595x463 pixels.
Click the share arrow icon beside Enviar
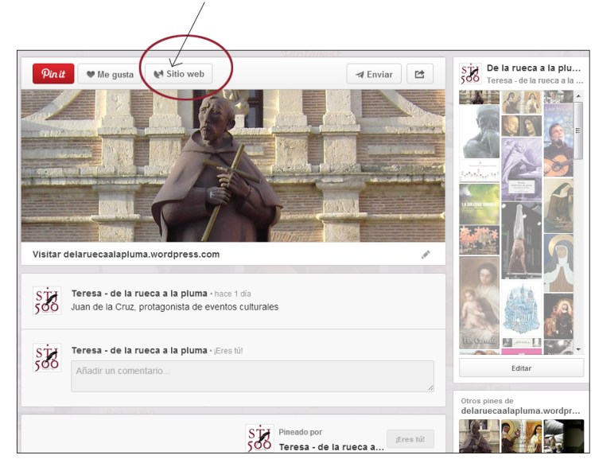pos(419,74)
